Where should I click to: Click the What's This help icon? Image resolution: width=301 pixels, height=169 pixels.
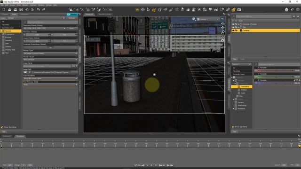click(292, 9)
